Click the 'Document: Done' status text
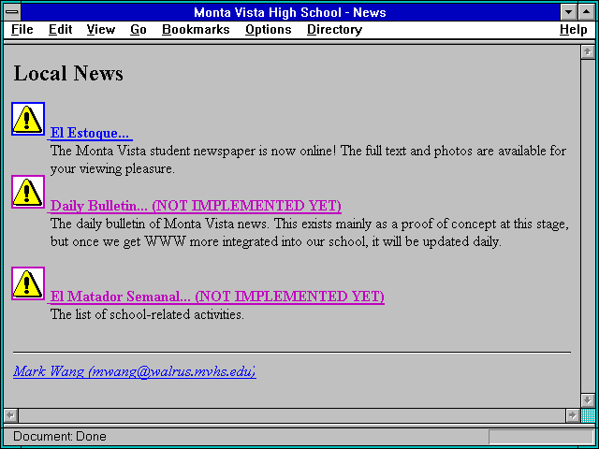The width and height of the screenshot is (599, 449). (x=60, y=437)
